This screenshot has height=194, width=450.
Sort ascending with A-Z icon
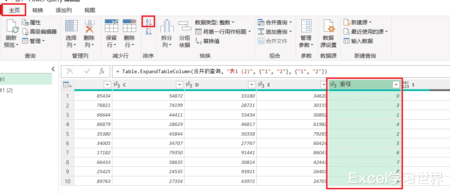tap(148, 22)
